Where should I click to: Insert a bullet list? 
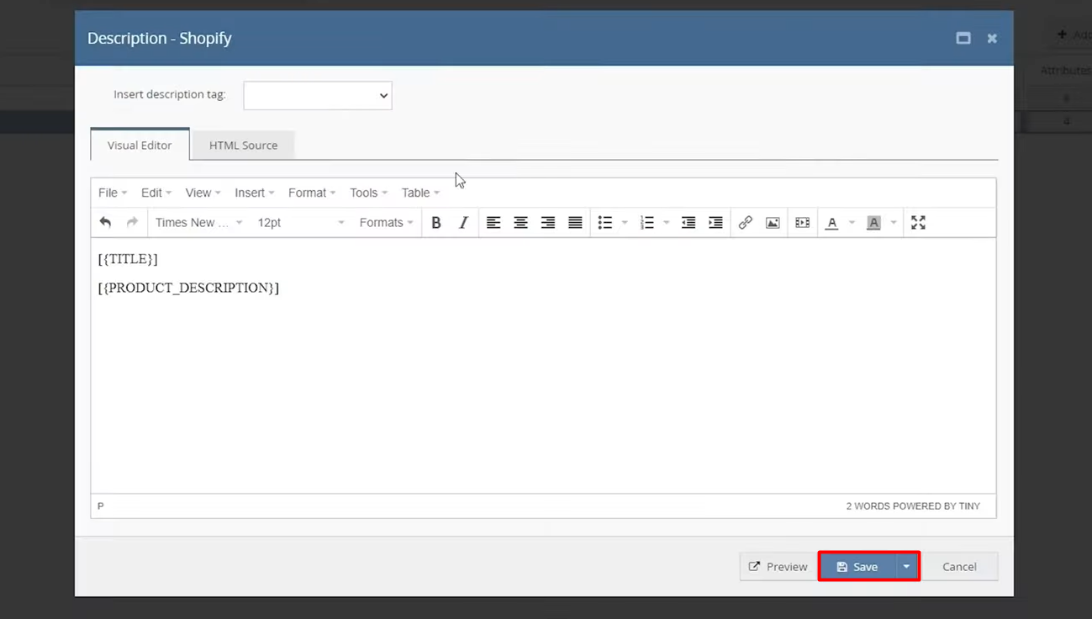tap(604, 223)
